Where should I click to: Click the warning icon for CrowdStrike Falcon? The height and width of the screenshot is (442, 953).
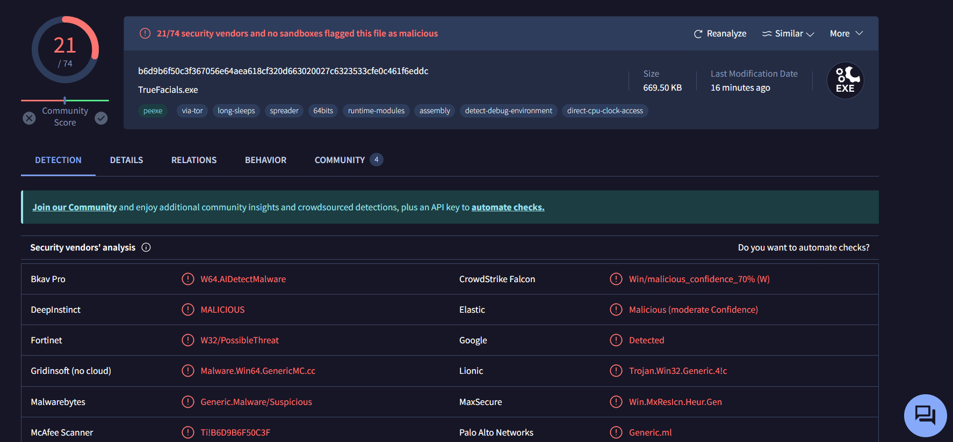(616, 279)
